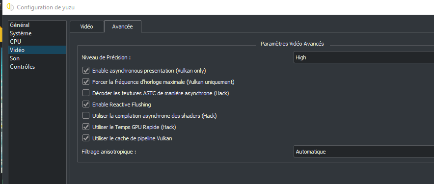This screenshot has width=434, height=184.
Task: Select the Avancée tab
Action: tap(122, 26)
